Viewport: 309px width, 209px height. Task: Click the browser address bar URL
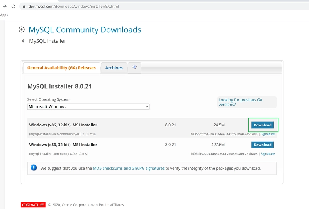[73, 6]
